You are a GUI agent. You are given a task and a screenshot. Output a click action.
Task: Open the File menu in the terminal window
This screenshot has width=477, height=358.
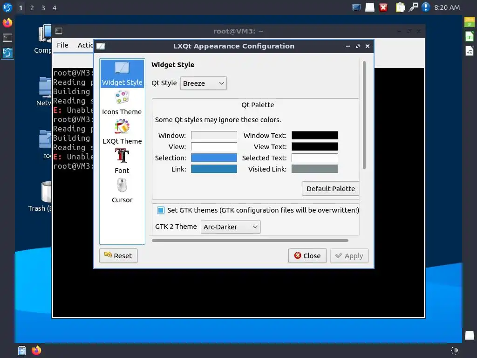[62, 45]
